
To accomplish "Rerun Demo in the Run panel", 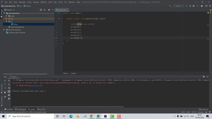I will point(5,81).
